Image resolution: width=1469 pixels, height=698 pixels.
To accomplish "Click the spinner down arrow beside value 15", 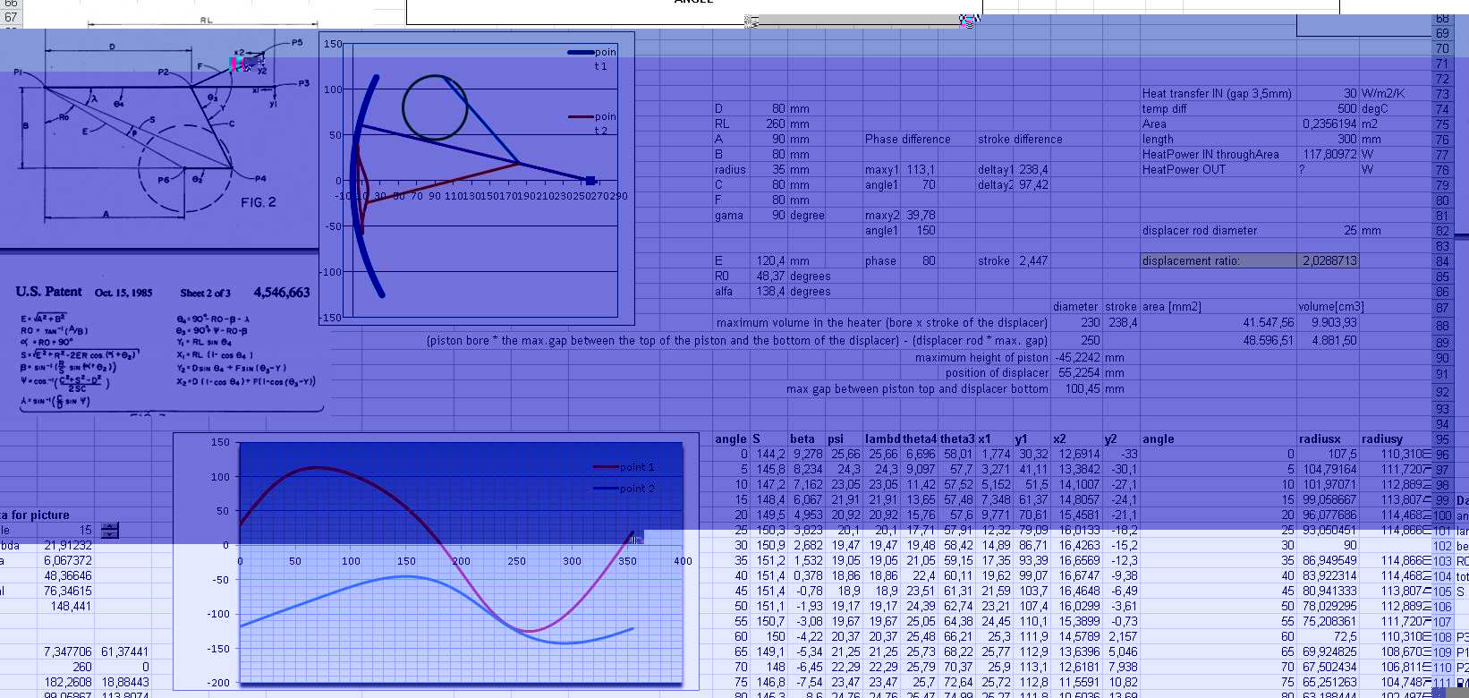I will 110,534.
